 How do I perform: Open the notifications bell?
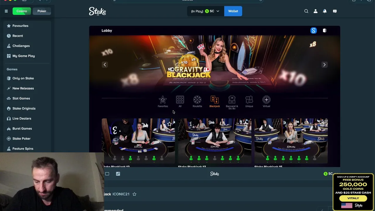(325, 11)
